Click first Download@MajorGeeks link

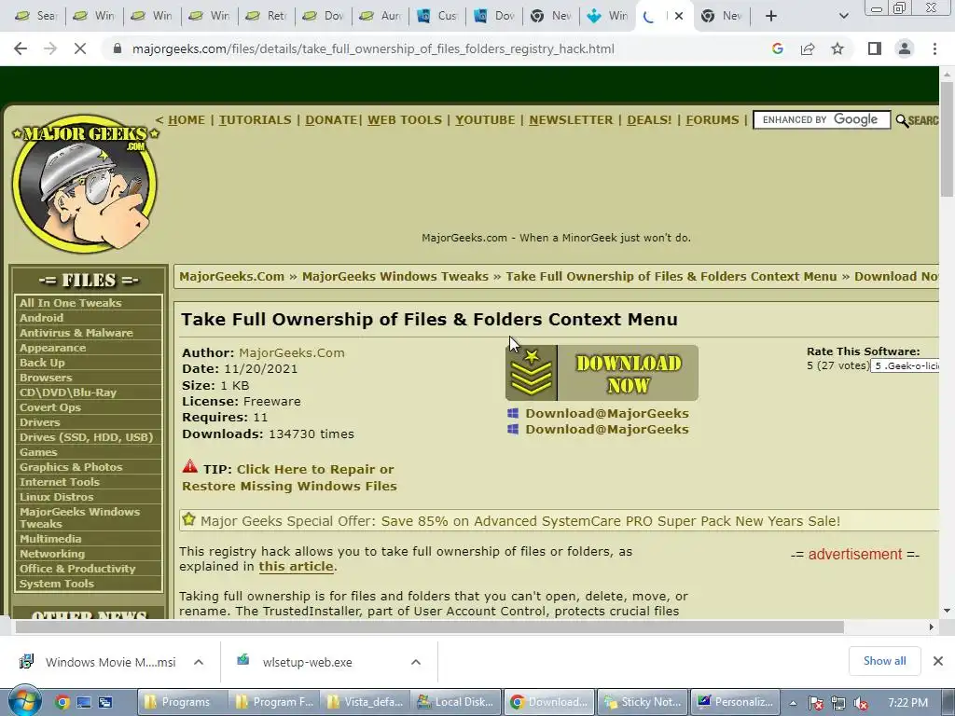pyautogui.click(x=607, y=413)
